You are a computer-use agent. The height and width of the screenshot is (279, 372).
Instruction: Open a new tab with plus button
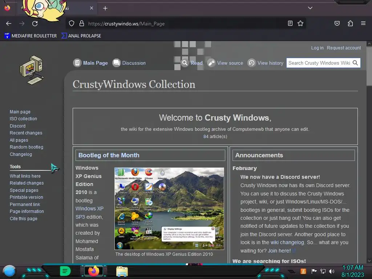coord(105,8)
